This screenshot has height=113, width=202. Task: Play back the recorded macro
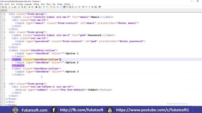tap(89, 7)
